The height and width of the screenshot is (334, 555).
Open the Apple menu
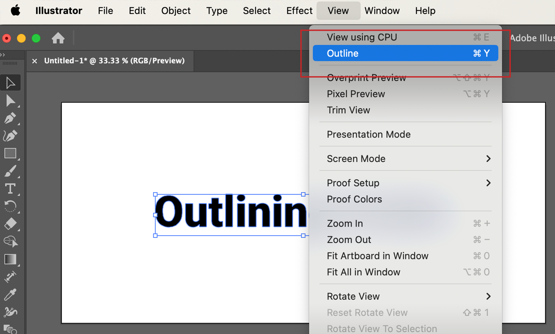click(x=15, y=11)
